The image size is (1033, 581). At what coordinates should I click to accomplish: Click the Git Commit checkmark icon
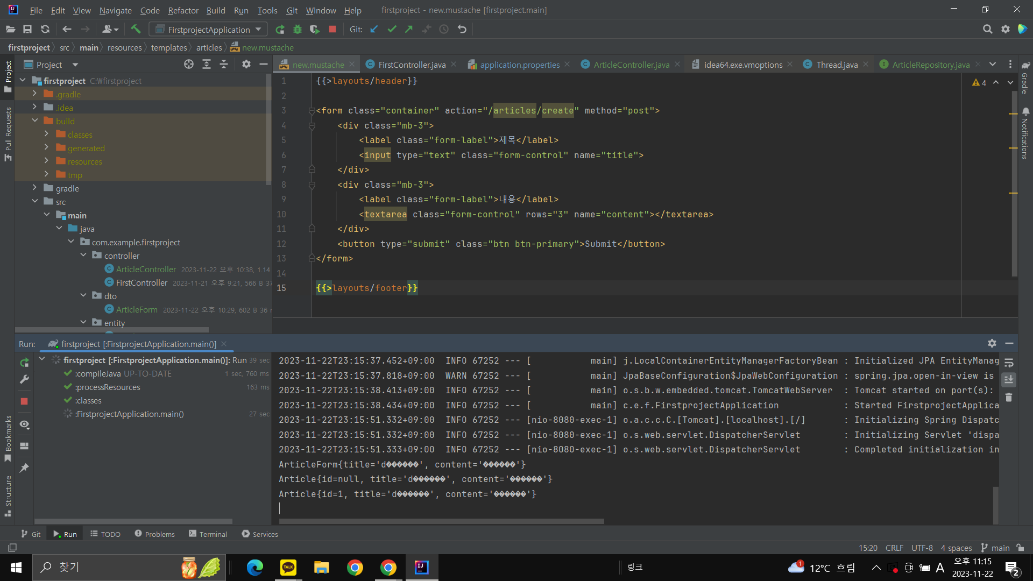[x=392, y=29]
